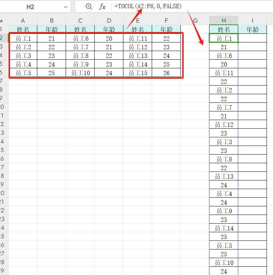Select cell A4 containing 员工3
273x275 pixels.
pyautogui.click(x=23, y=55)
